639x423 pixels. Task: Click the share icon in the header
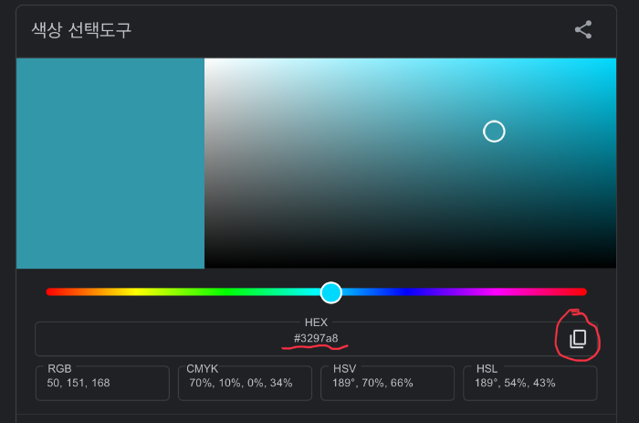[x=583, y=30]
